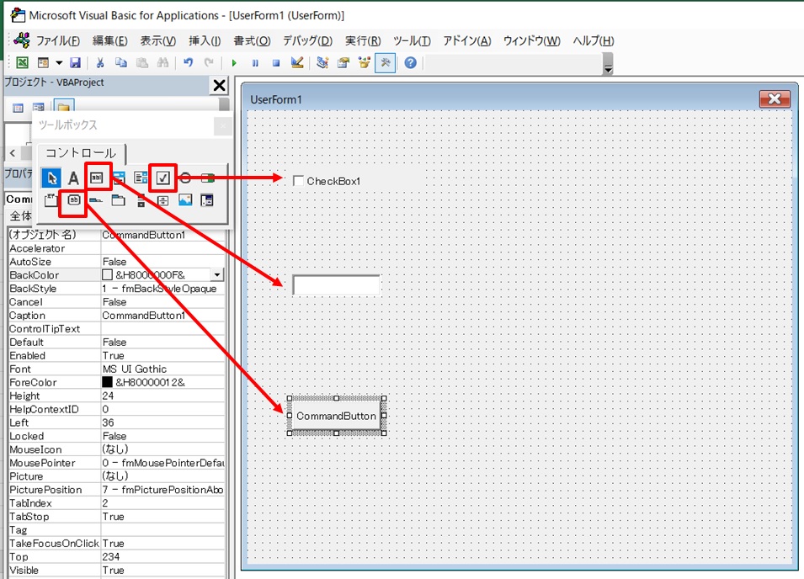Viewport: 804px width, 579px height.
Task: Click the empty text box on UserForm1
Action: coord(337,284)
